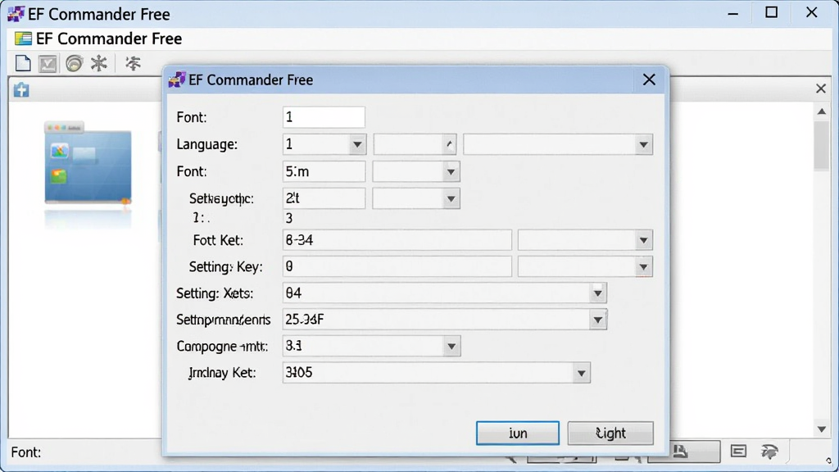Click the icon beside second EF Commander Free label
The width and height of the screenshot is (839, 472).
point(23,39)
